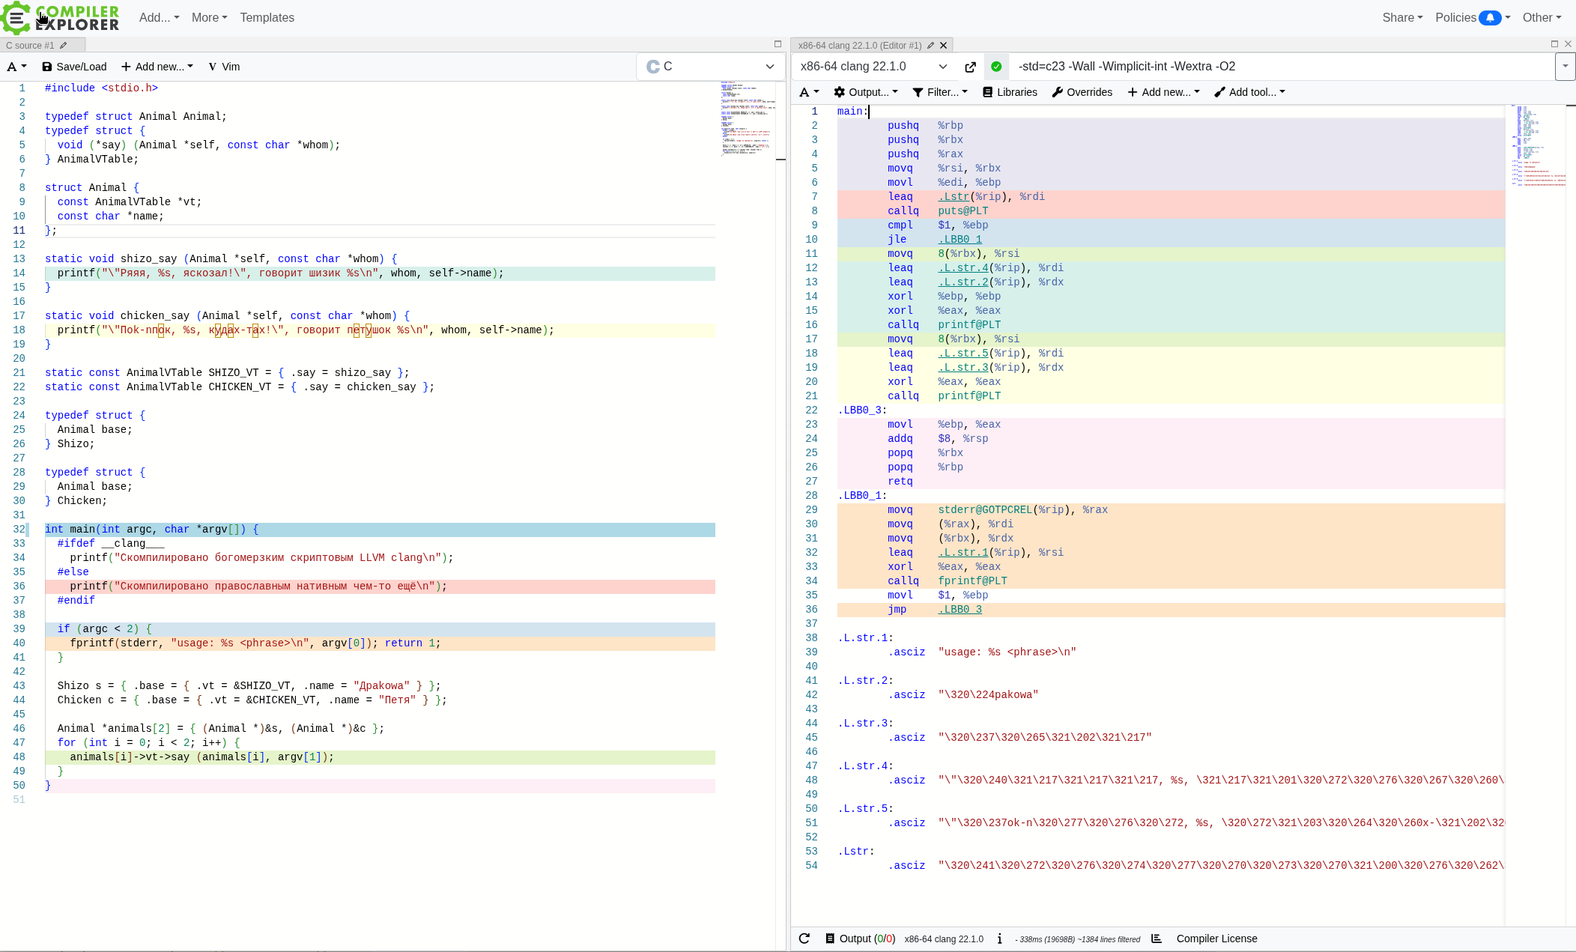Click the source code minimap

(746, 118)
